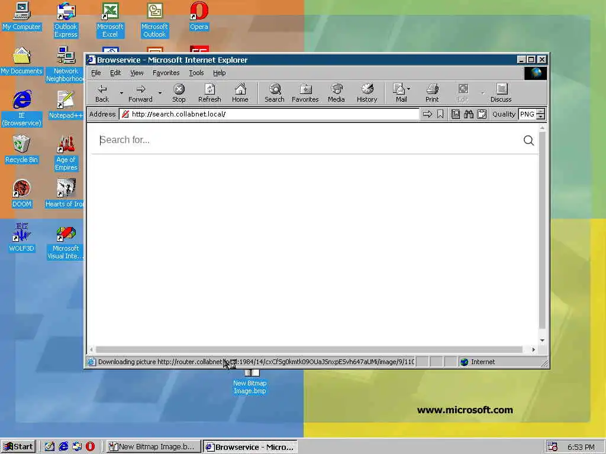Select the Recycle Bin icon
Viewport: 606px width, 454px height.
[22, 150]
